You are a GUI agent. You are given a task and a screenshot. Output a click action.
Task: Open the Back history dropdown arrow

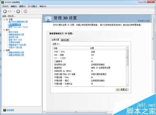(14, 11)
